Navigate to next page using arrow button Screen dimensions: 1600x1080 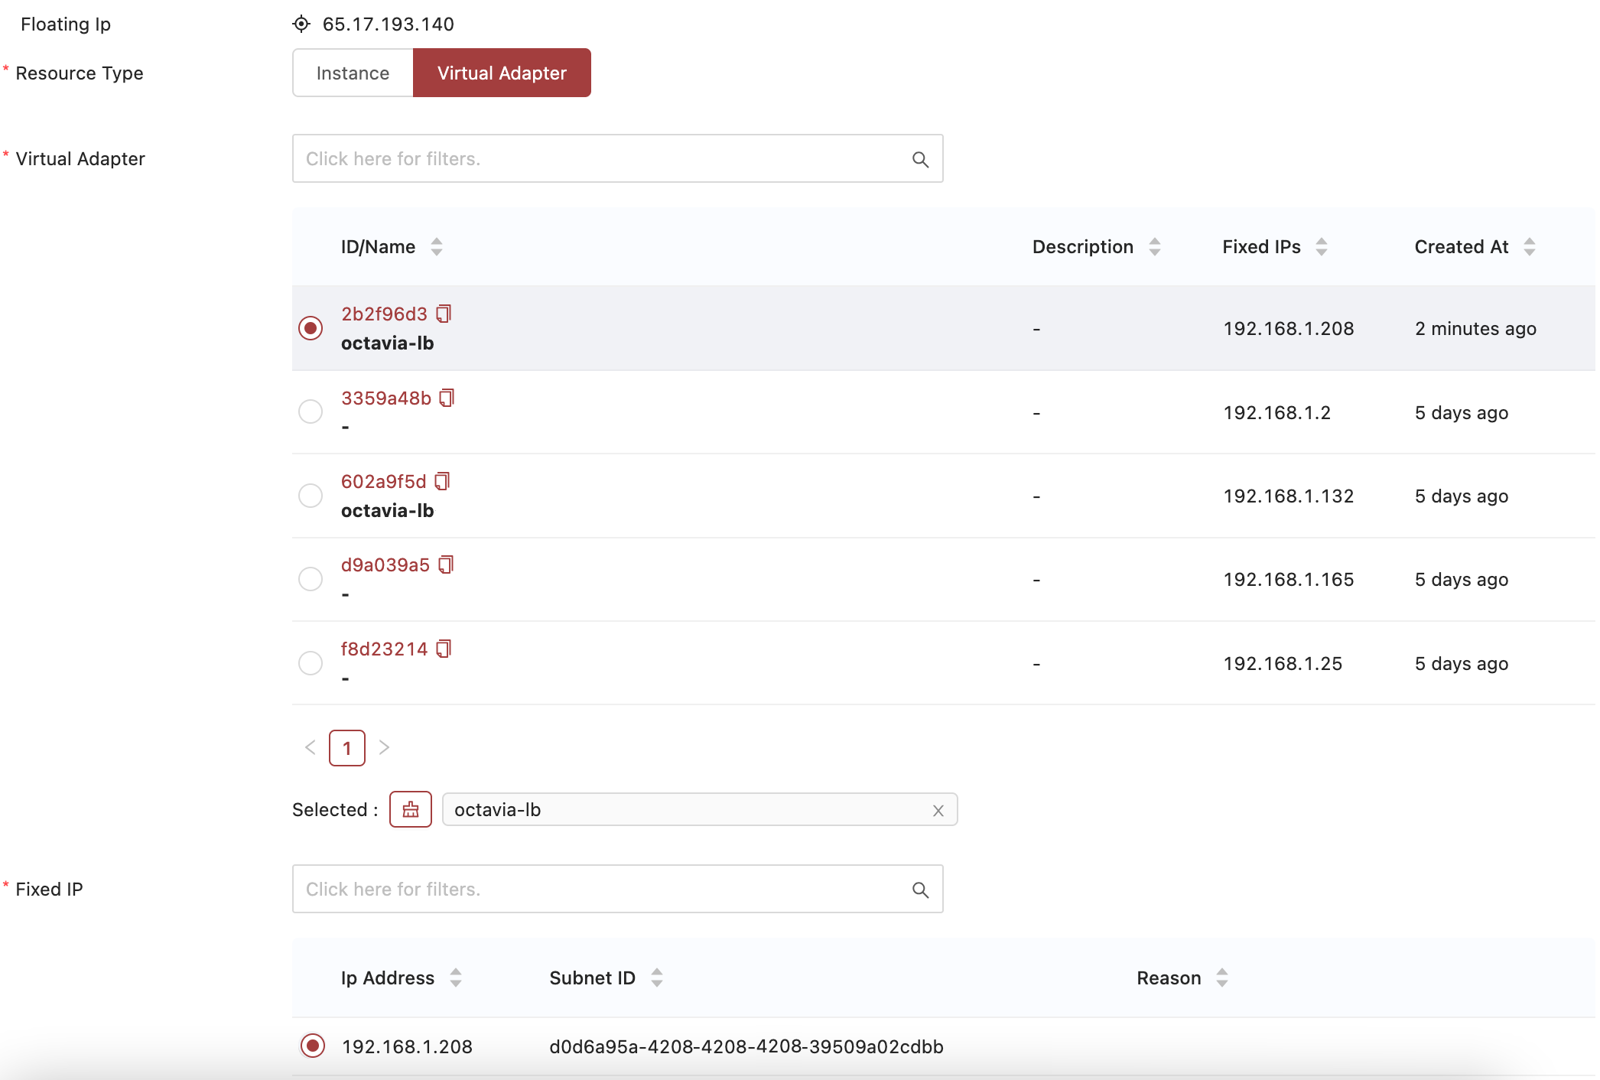tap(385, 749)
